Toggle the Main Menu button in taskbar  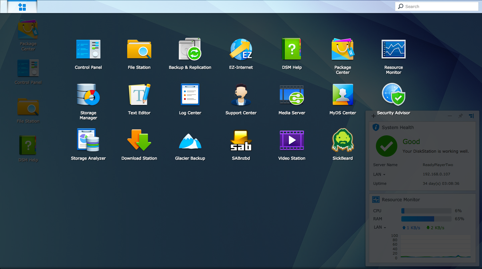22,7
